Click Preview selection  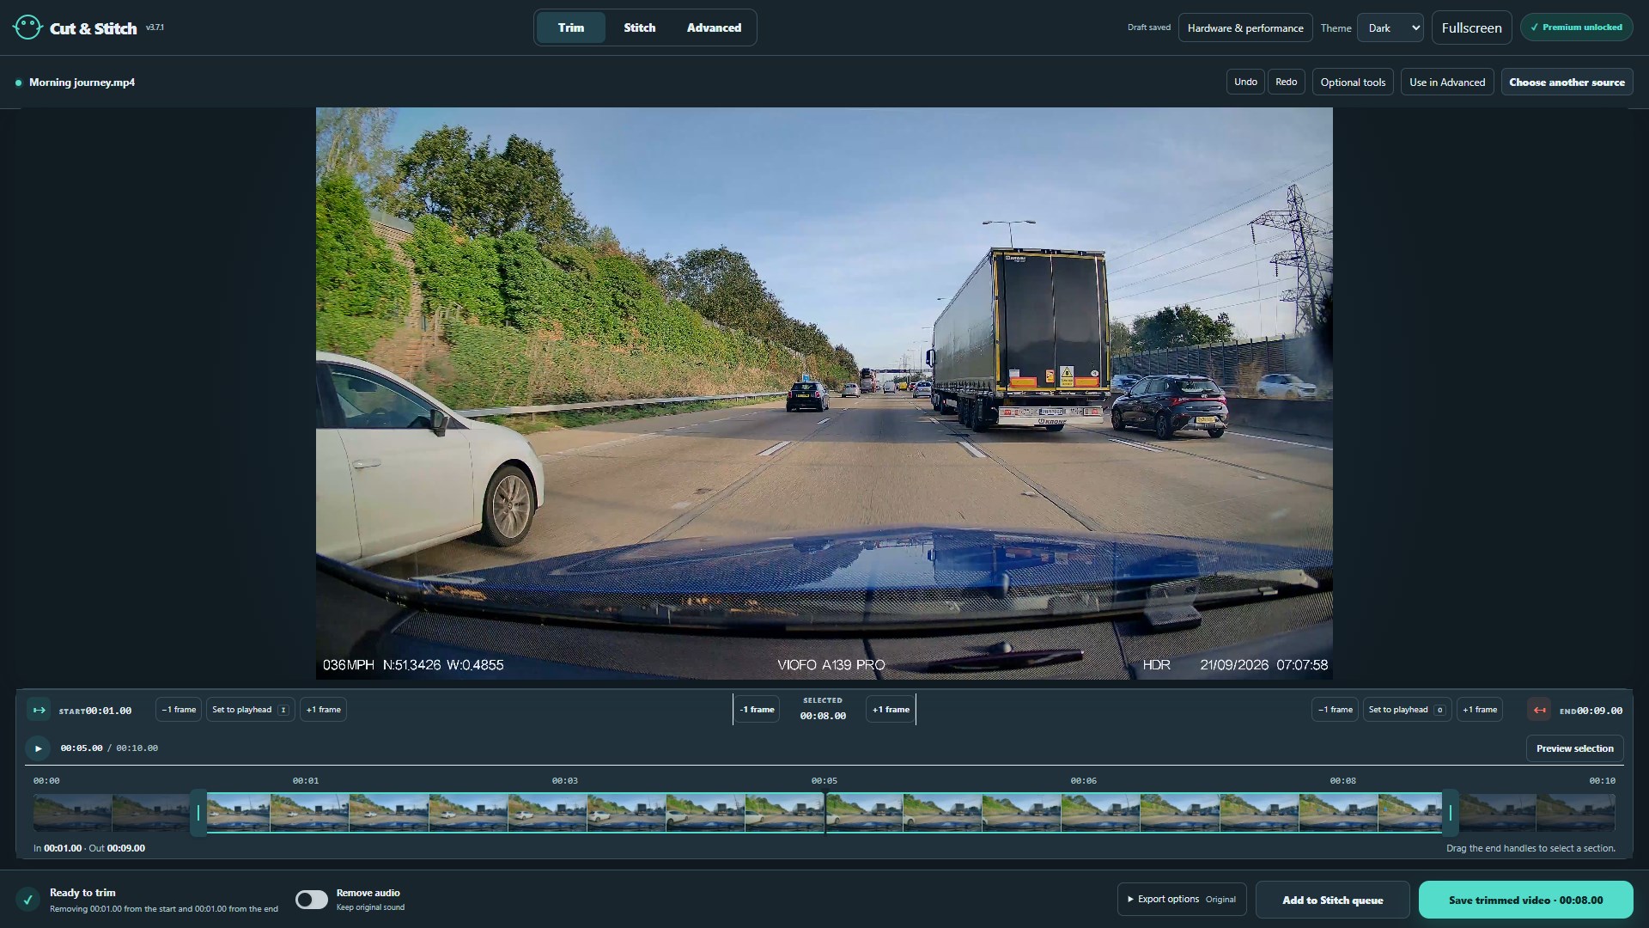pos(1574,748)
